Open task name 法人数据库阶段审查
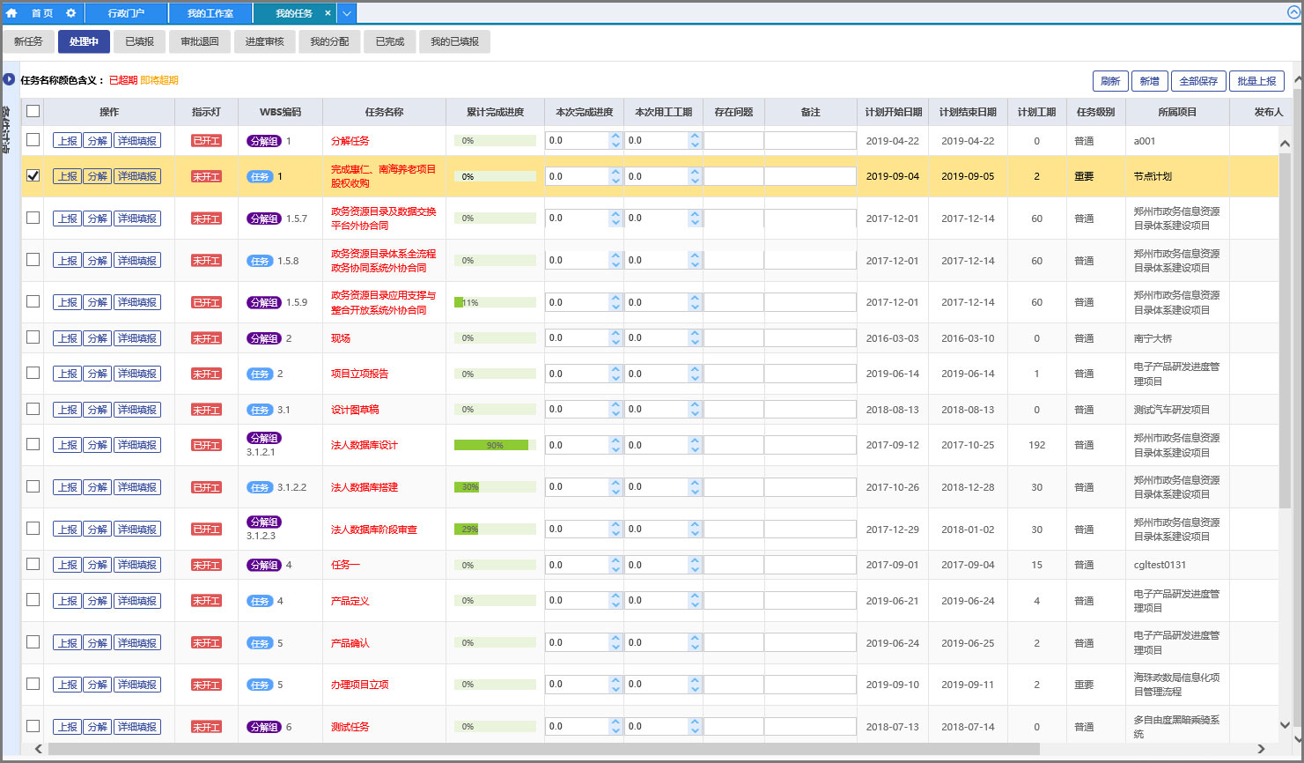1304x763 pixels. coord(374,530)
